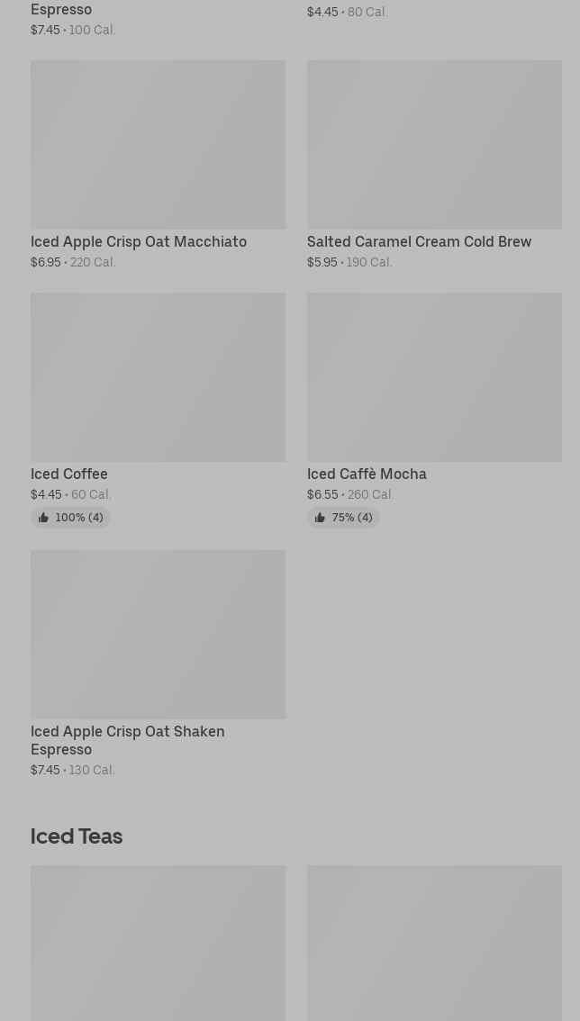Select second Iced Teas item image
The image size is (580, 1021).
pos(434,943)
